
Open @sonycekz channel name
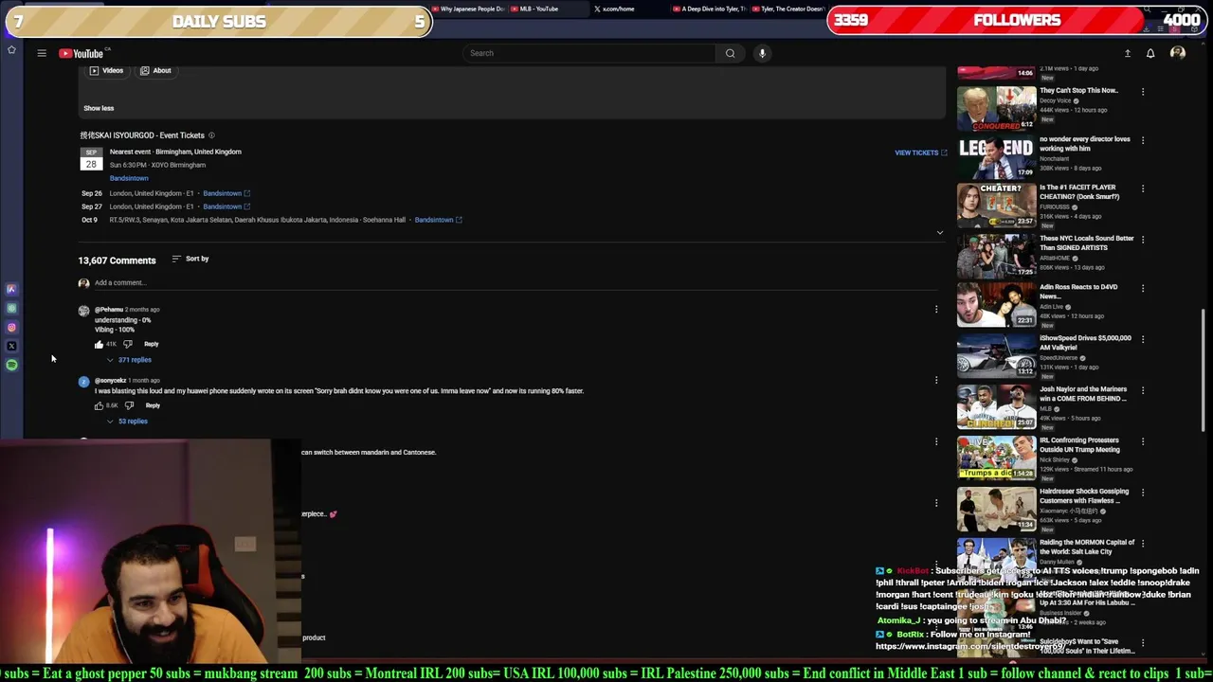pos(110,381)
